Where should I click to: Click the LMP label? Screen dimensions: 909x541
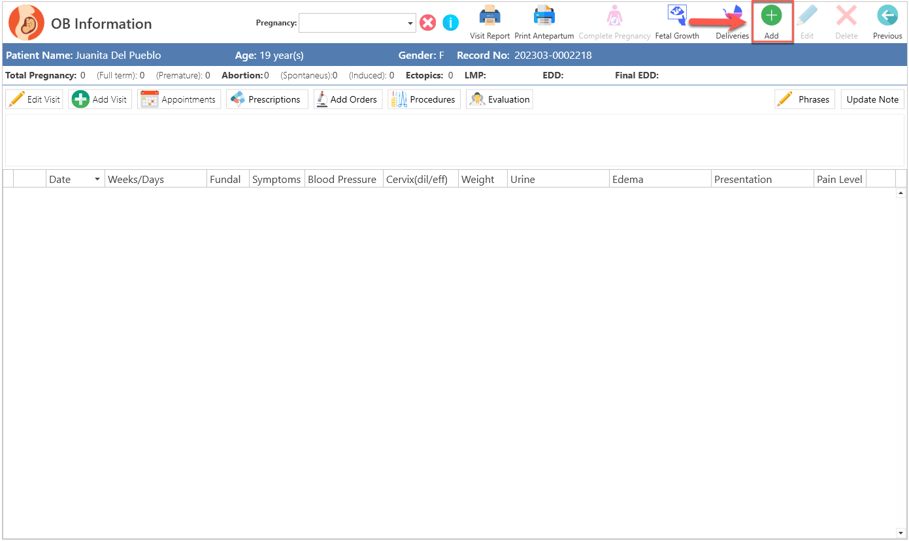coord(475,76)
